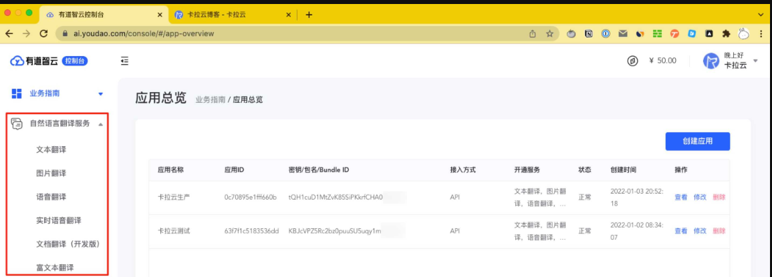772x277 pixels.
Task: Open the Chrome three-dot menu
Action: coord(762,35)
